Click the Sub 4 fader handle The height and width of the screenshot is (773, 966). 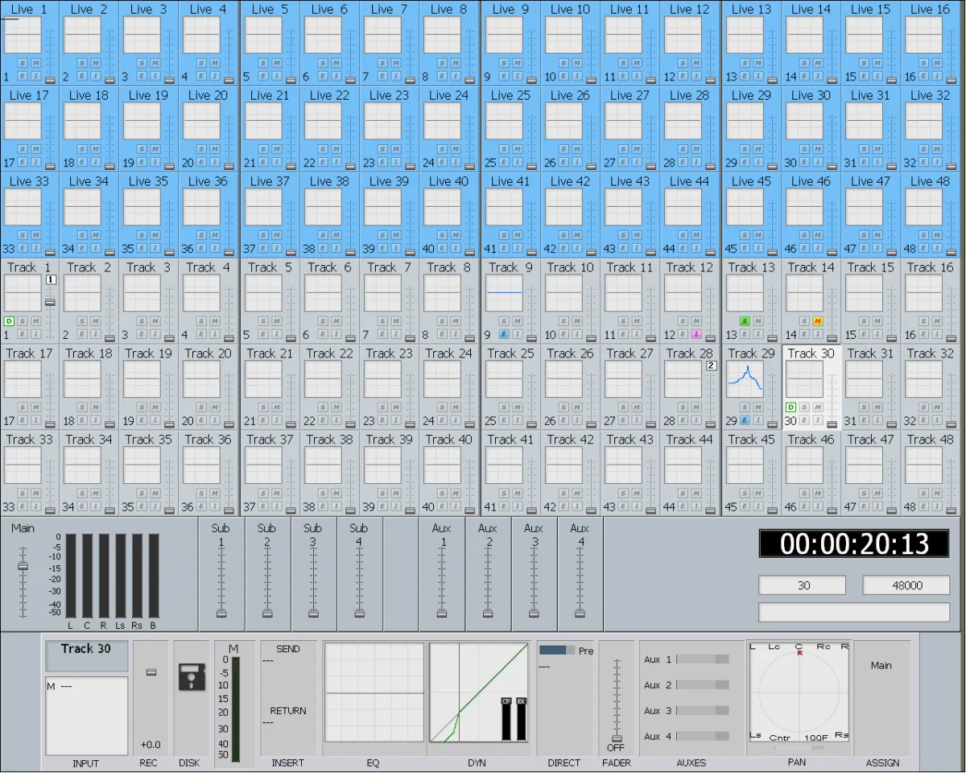pyautogui.click(x=359, y=613)
